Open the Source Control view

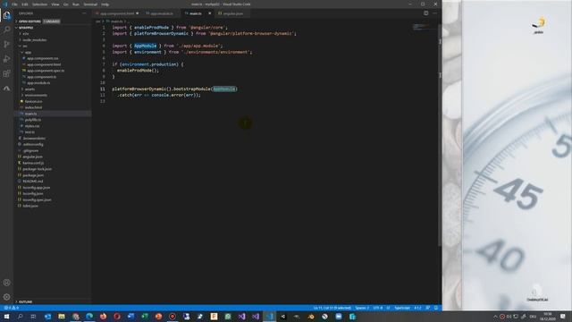[6, 44]
